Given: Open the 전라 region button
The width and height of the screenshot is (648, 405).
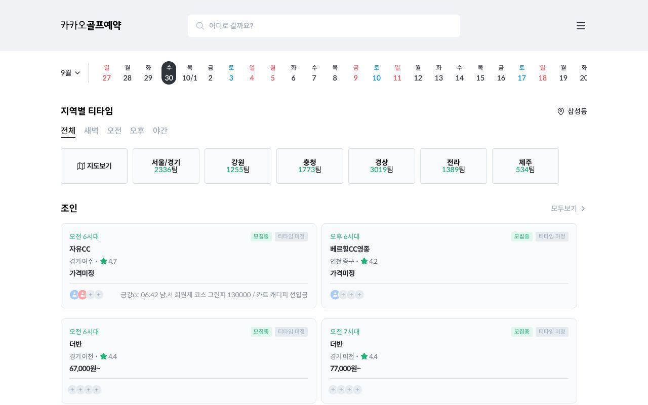Looking at the screenshot, I should pyautogui.click(x=454, y=166).
